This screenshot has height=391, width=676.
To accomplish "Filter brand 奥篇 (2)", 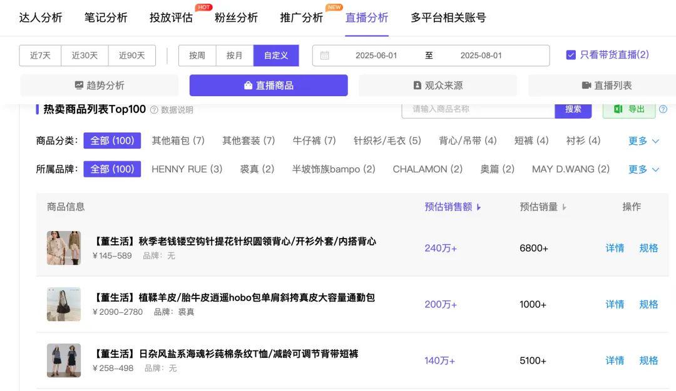I will point(497,169).
